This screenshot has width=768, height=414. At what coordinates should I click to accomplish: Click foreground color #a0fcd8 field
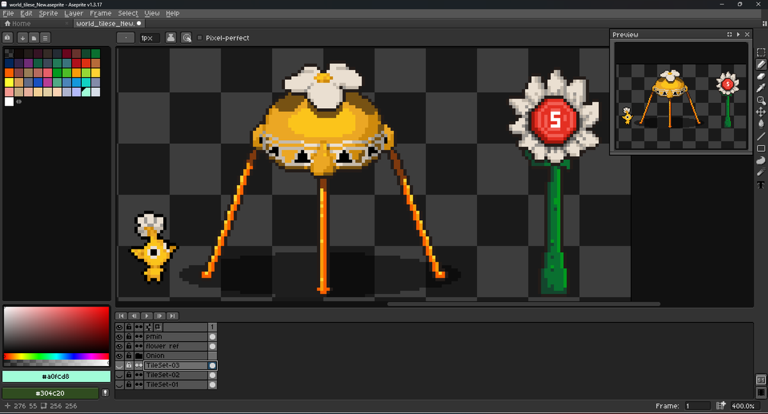click(56, 377)
